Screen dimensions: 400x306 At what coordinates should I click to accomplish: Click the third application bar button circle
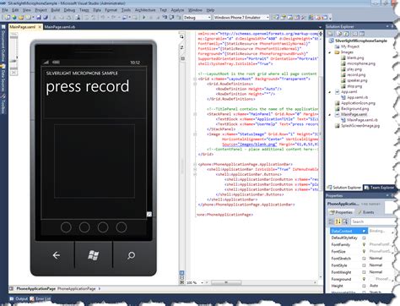click(103, 227)
